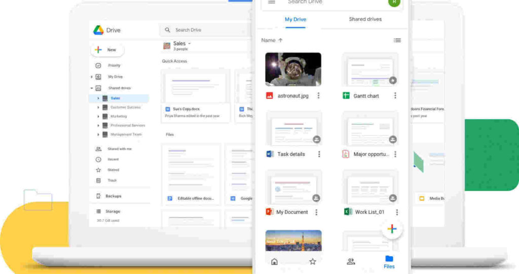Expand the Professional Services drive arrow
The width and height of the screenshot is (519, 274).
98,125
